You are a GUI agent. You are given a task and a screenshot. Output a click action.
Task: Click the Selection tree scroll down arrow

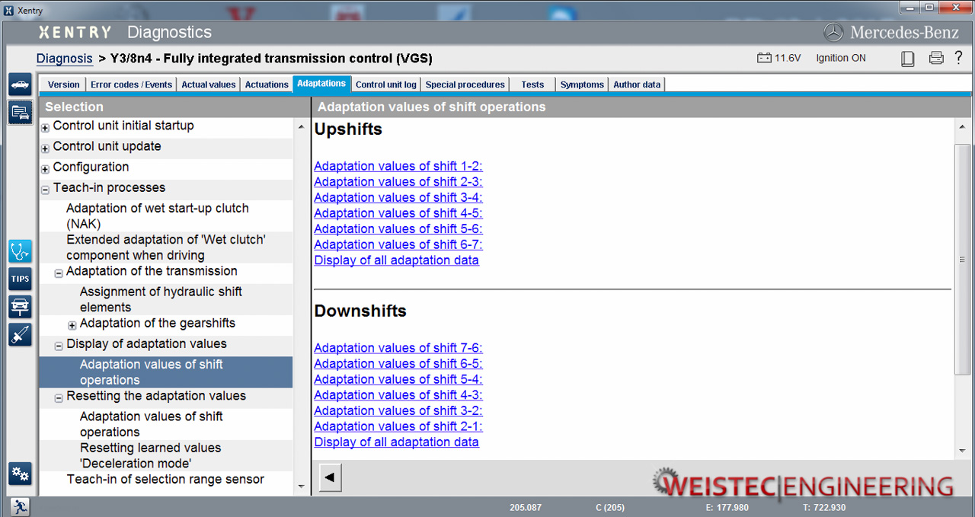point(301,487)
